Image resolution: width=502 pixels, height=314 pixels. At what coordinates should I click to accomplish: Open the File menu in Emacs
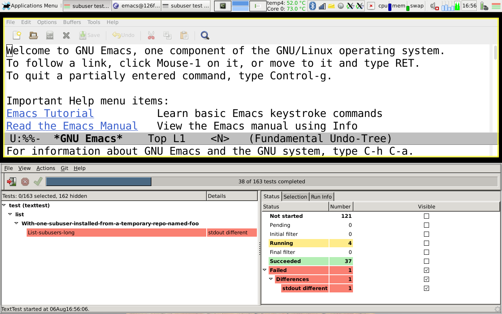click(11, 22)
